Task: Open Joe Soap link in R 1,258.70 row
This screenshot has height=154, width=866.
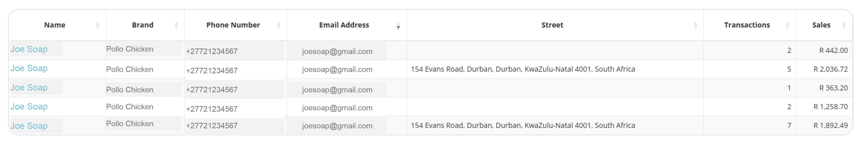Action: 29,107
